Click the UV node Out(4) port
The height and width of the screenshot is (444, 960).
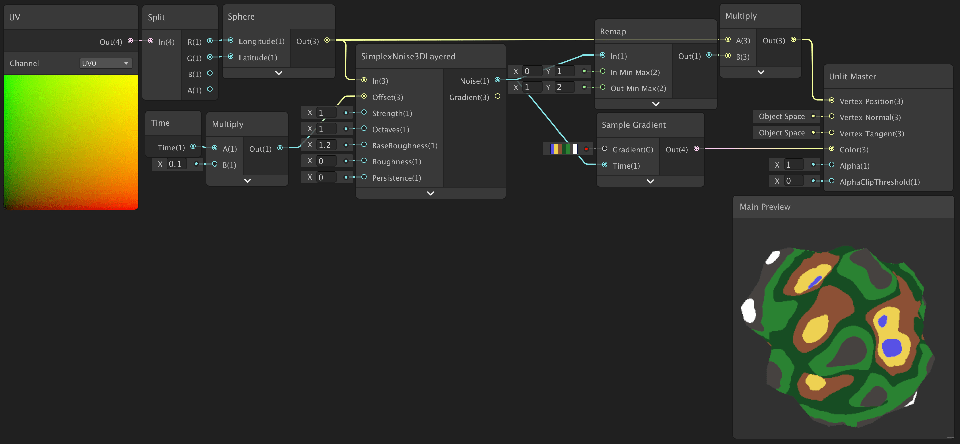130,41
